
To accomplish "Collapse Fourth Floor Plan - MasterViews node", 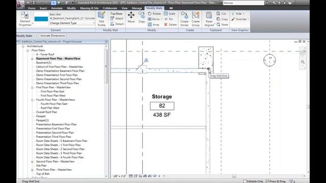I will click(x=32, y=100).
